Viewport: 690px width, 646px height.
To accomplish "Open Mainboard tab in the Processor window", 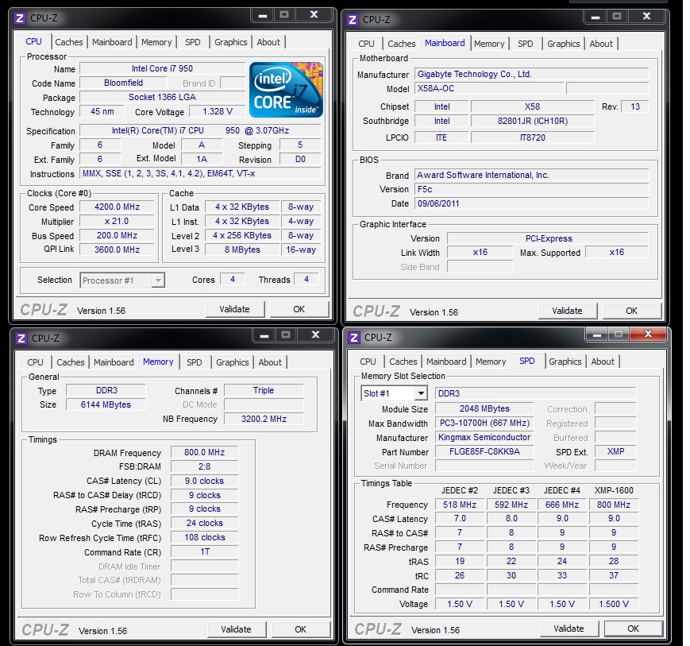I will tap(112, 42).
